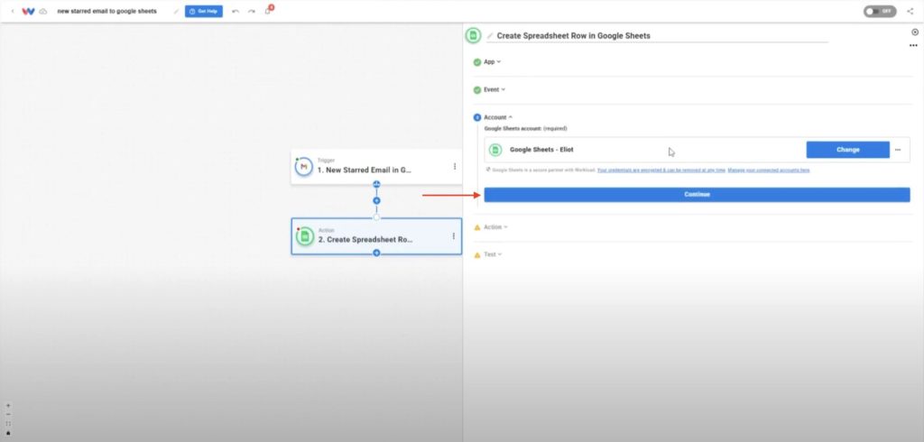Image resolution: width=924 pixels, height=442 pixels.
Task: Click the pencil icon next to step title
Action: pyautogui.click(x=490, y=36)
